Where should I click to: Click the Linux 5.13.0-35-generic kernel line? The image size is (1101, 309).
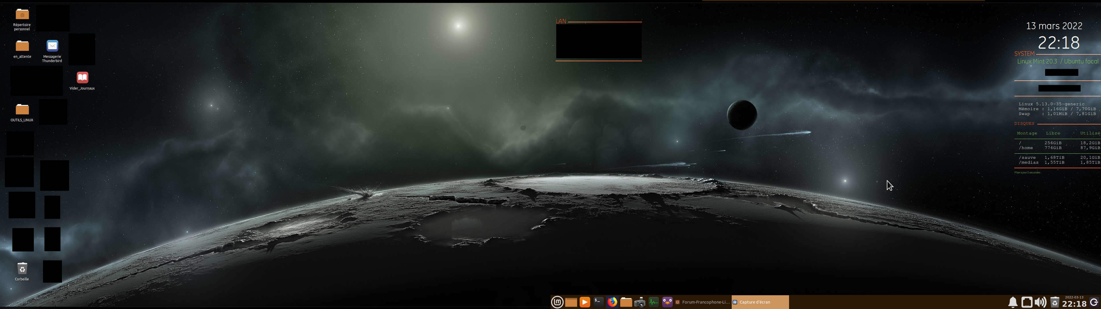click(x=1051, y=104)
